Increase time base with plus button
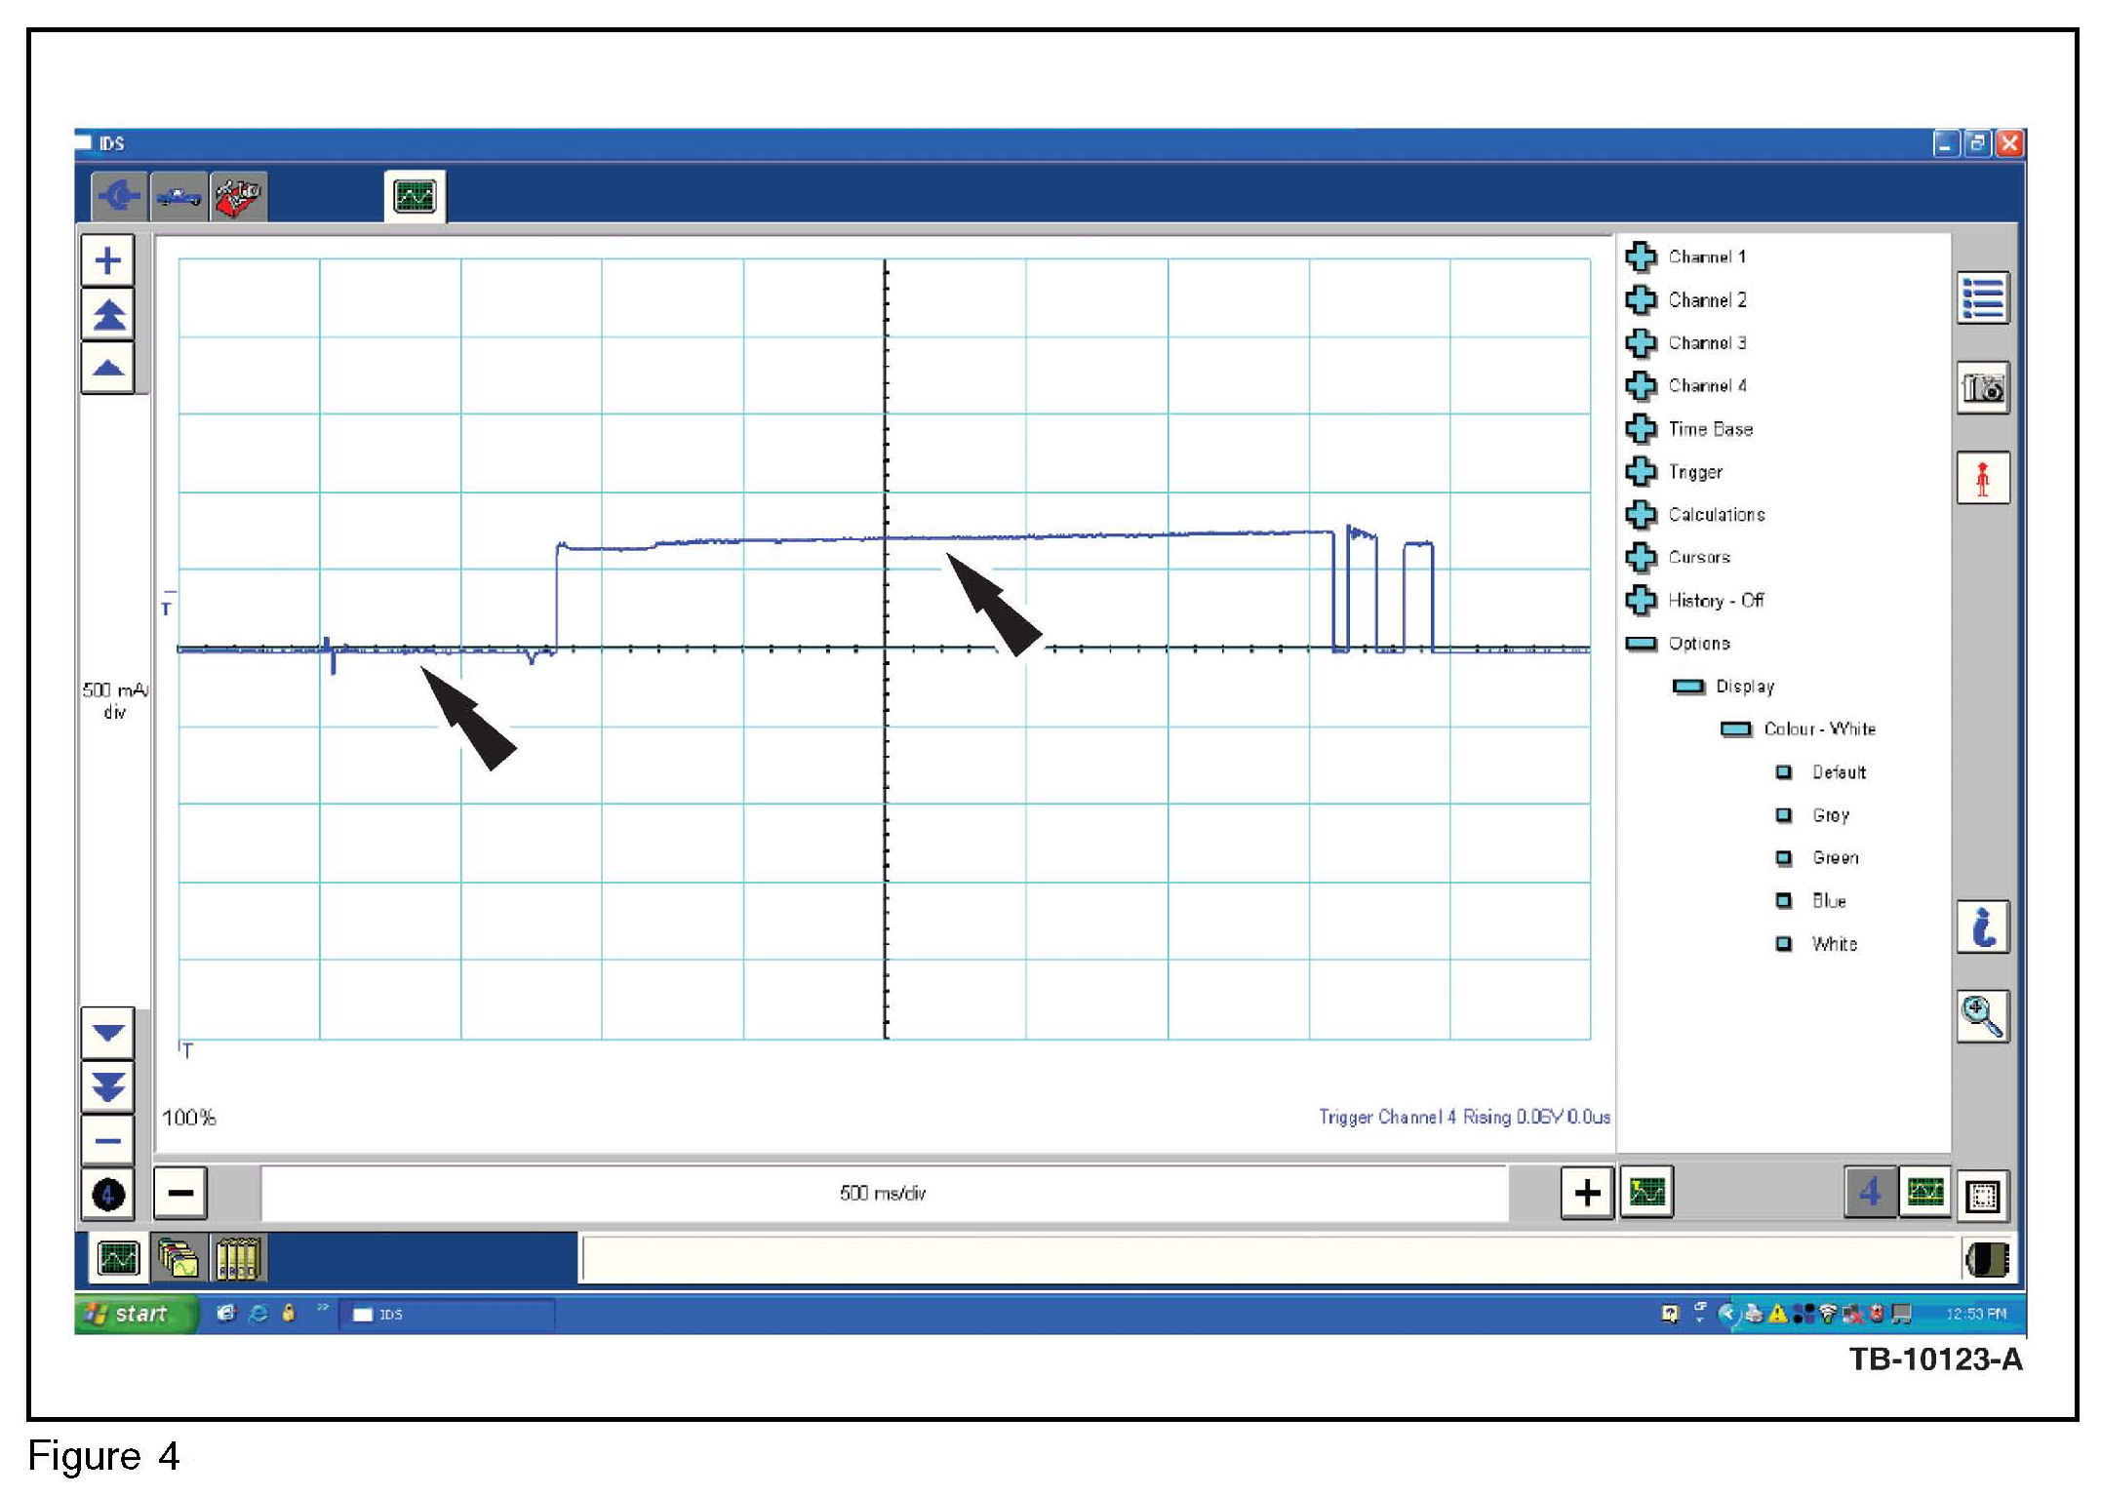Screen dimensions: 2101x1497 1587,1193
